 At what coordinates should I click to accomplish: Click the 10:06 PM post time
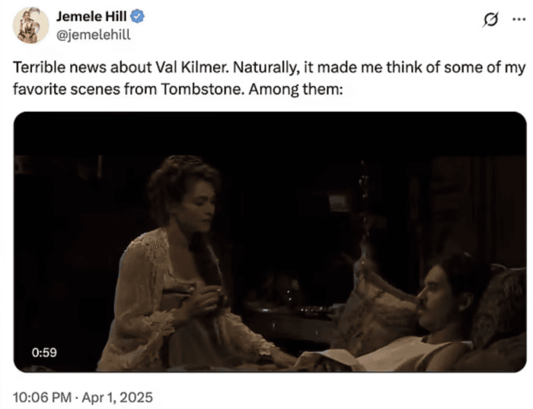point(42,397)
